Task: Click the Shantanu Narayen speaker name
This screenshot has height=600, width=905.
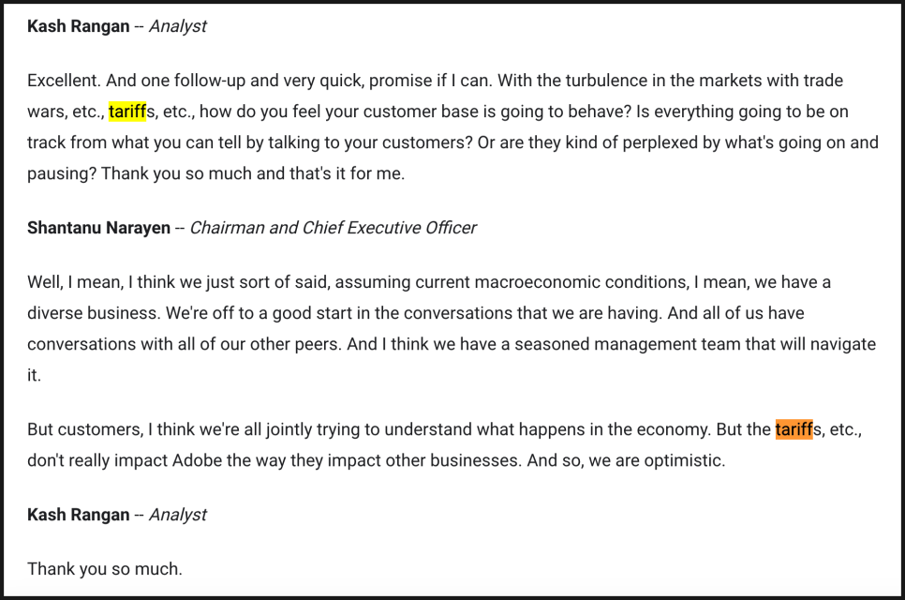Action: coord(98,228)
